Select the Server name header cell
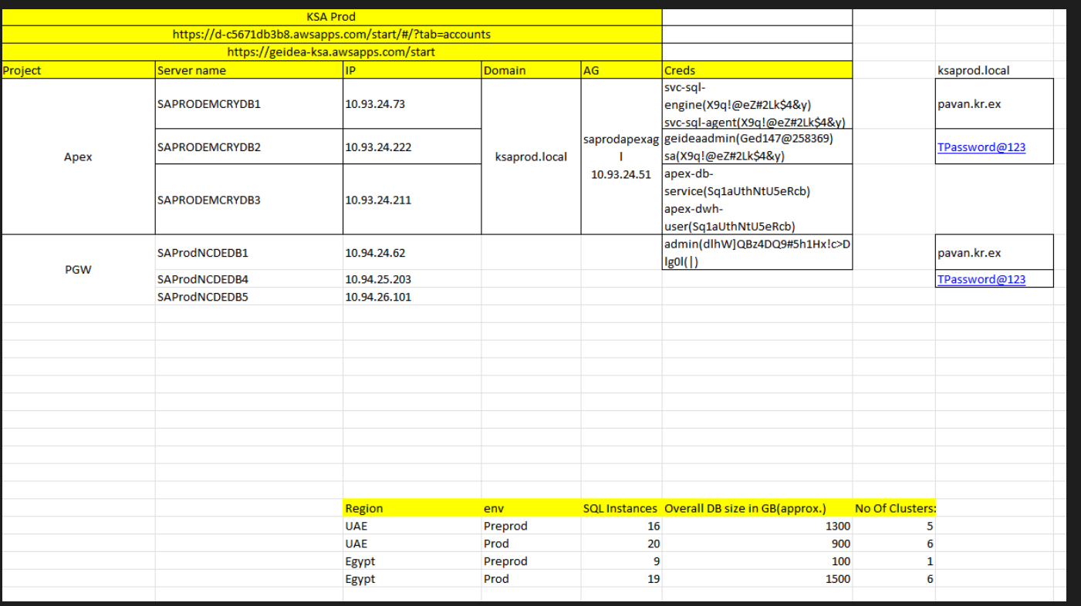 click(248, 70)
